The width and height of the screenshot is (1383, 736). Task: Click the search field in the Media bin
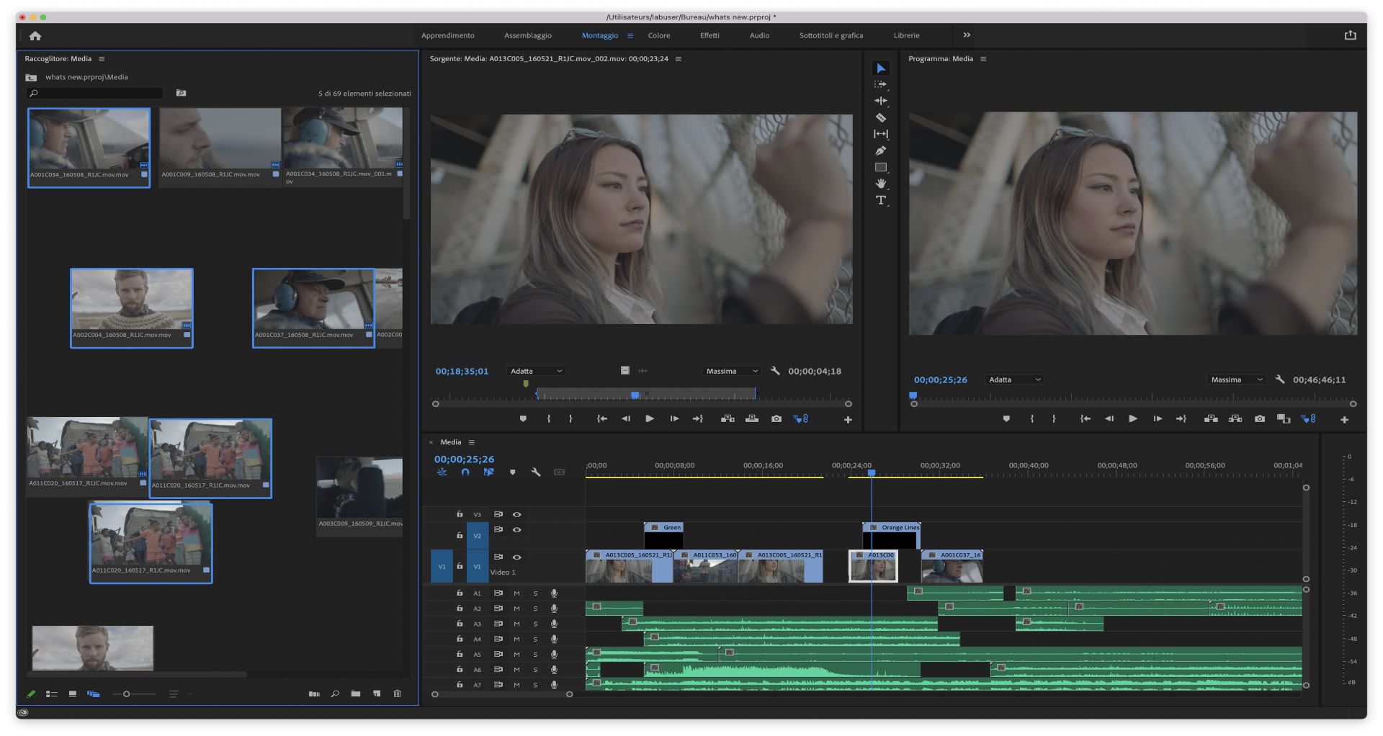click(x=94, y=93)
